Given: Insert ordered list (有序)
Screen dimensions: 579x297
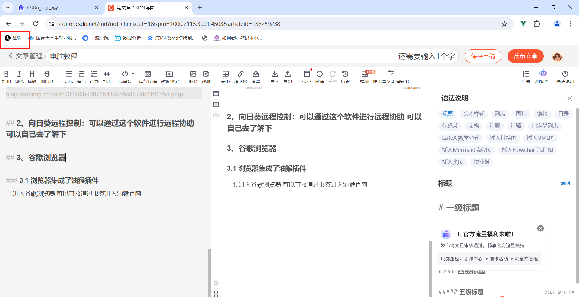Looking at the screenshot, I should [x=81, y=77].
